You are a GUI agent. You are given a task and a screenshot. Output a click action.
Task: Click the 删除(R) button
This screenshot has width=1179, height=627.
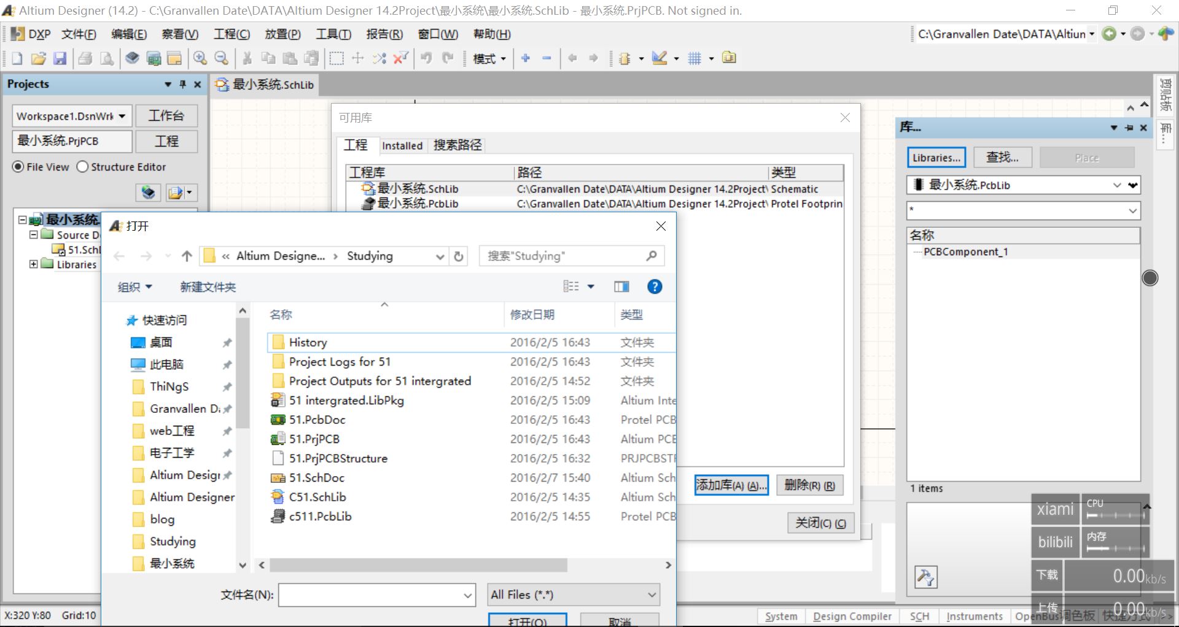coord(809,485)
